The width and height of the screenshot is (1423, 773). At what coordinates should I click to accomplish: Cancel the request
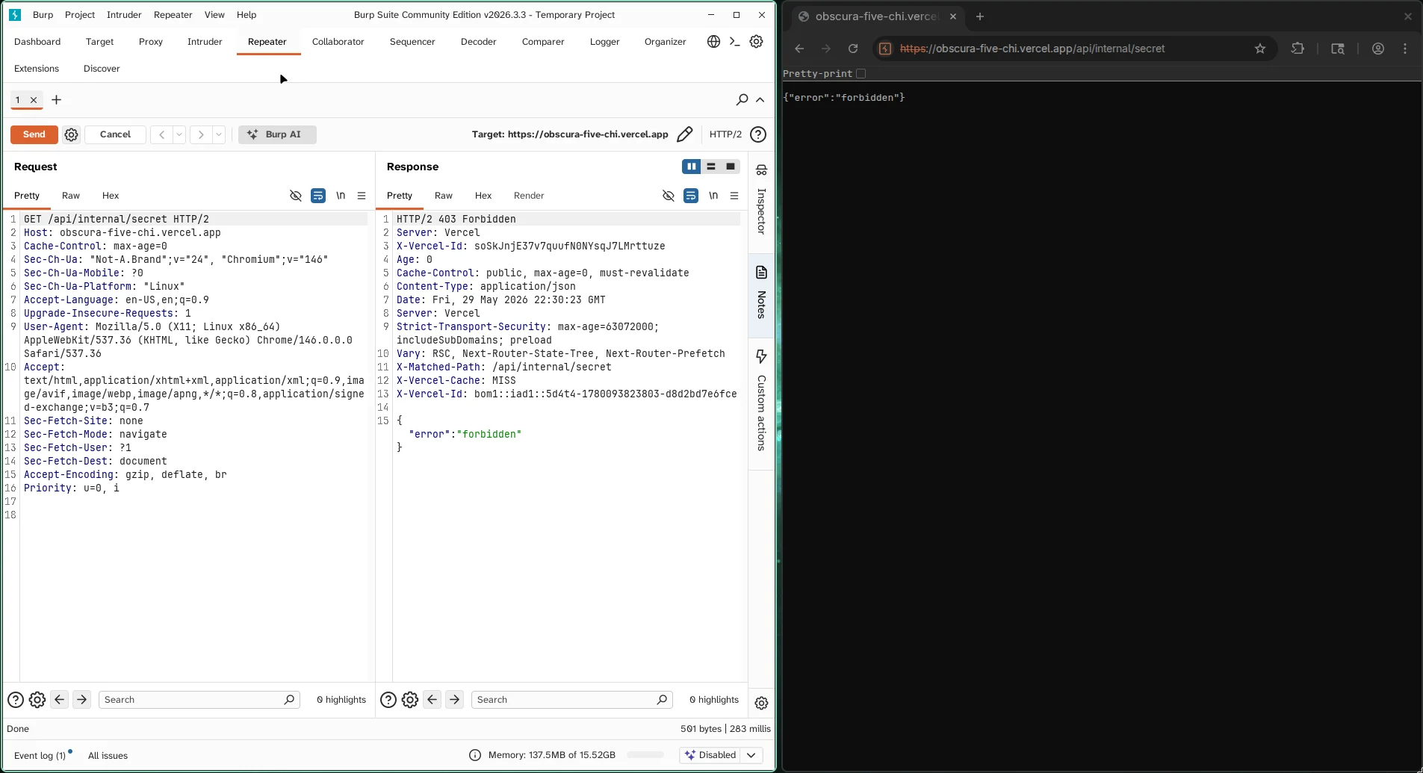115,134
